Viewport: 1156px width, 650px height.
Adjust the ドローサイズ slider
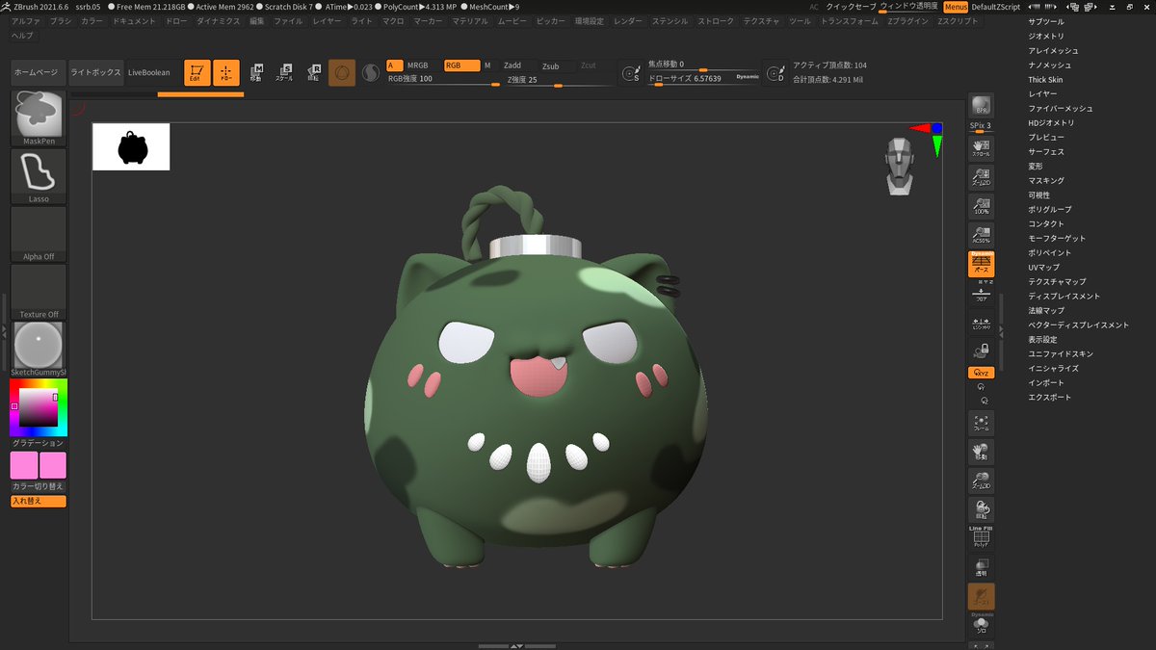click(x=703, y=79)
